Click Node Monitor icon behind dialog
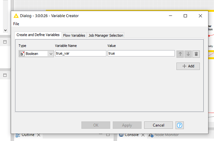This screenshot has height=141, width=214. coord(151,135)
